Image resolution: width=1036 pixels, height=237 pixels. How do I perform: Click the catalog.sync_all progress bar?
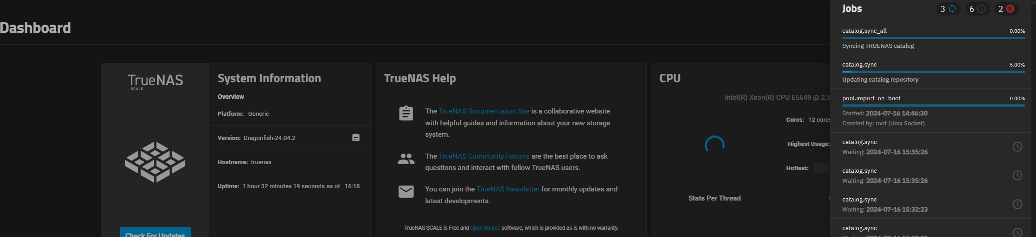coord(933,38)
